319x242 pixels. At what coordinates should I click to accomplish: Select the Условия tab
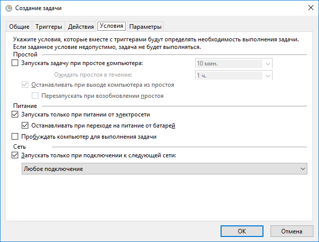pos(112,26)
